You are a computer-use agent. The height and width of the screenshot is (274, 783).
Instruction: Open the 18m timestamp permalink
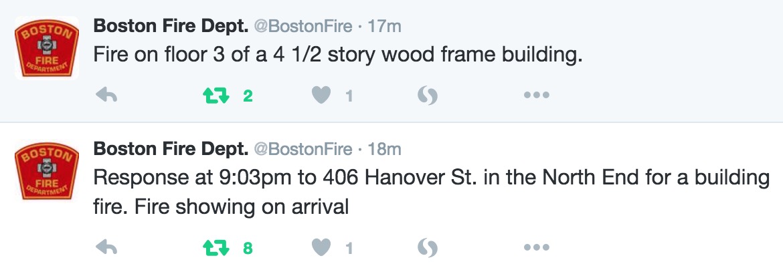coord(384,148)
